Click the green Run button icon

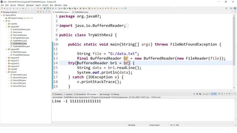pyautogui.click(x=64, y=8)
